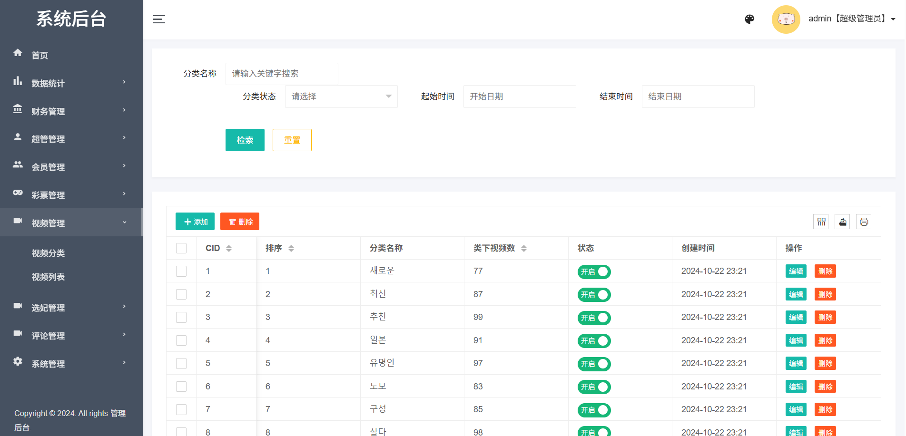Select 视频列表 in the sidebar
Image resolution: width=906 pixels, height=436 pixels.
click(48, 277)
